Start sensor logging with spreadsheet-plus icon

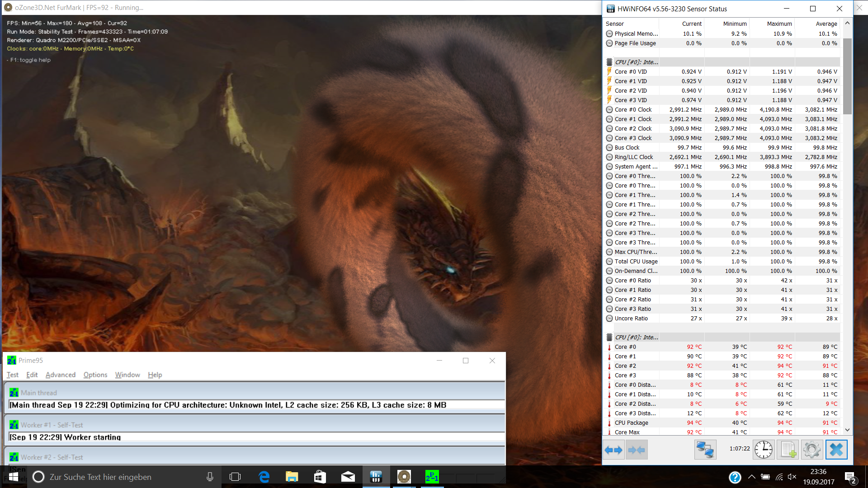788,450
